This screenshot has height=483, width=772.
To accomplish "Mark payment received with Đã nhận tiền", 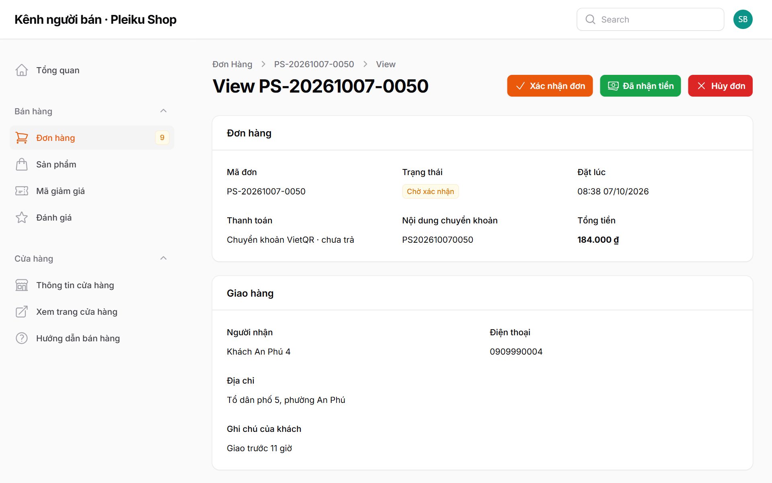I will (640, 86).
